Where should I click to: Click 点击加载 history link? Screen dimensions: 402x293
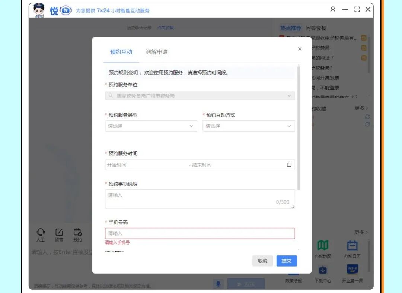165,28
